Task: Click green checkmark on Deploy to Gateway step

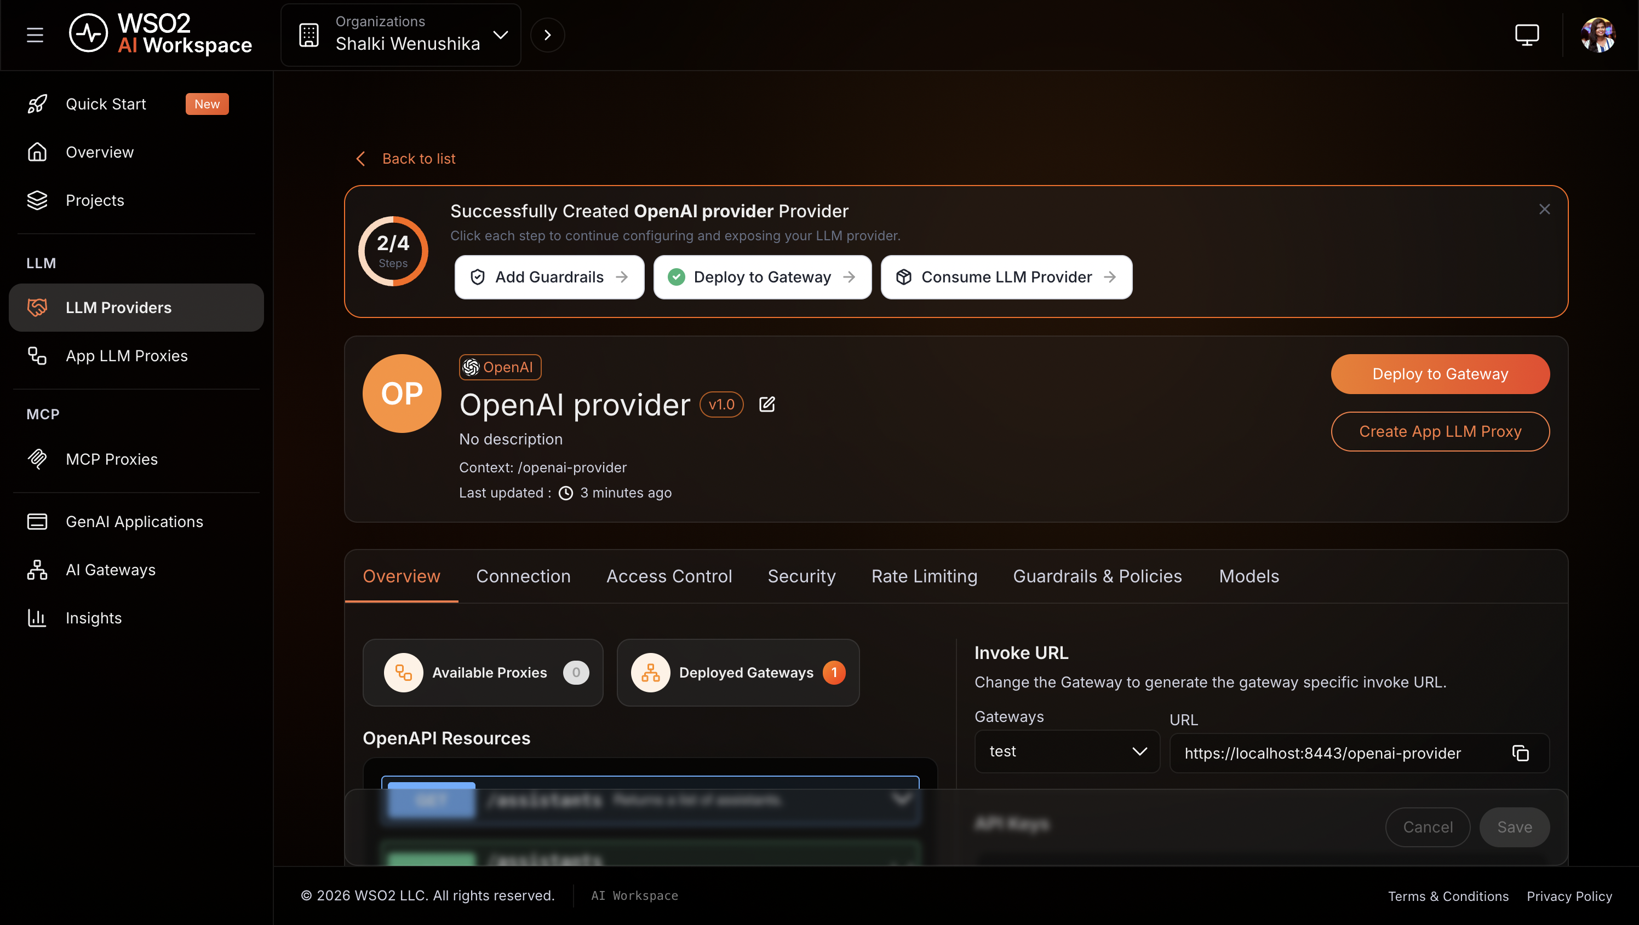Action: [677, 277]
